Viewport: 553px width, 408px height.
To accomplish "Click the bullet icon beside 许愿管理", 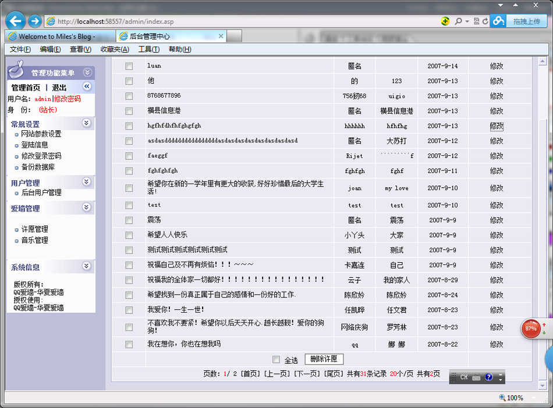I will tap(16, 230).
